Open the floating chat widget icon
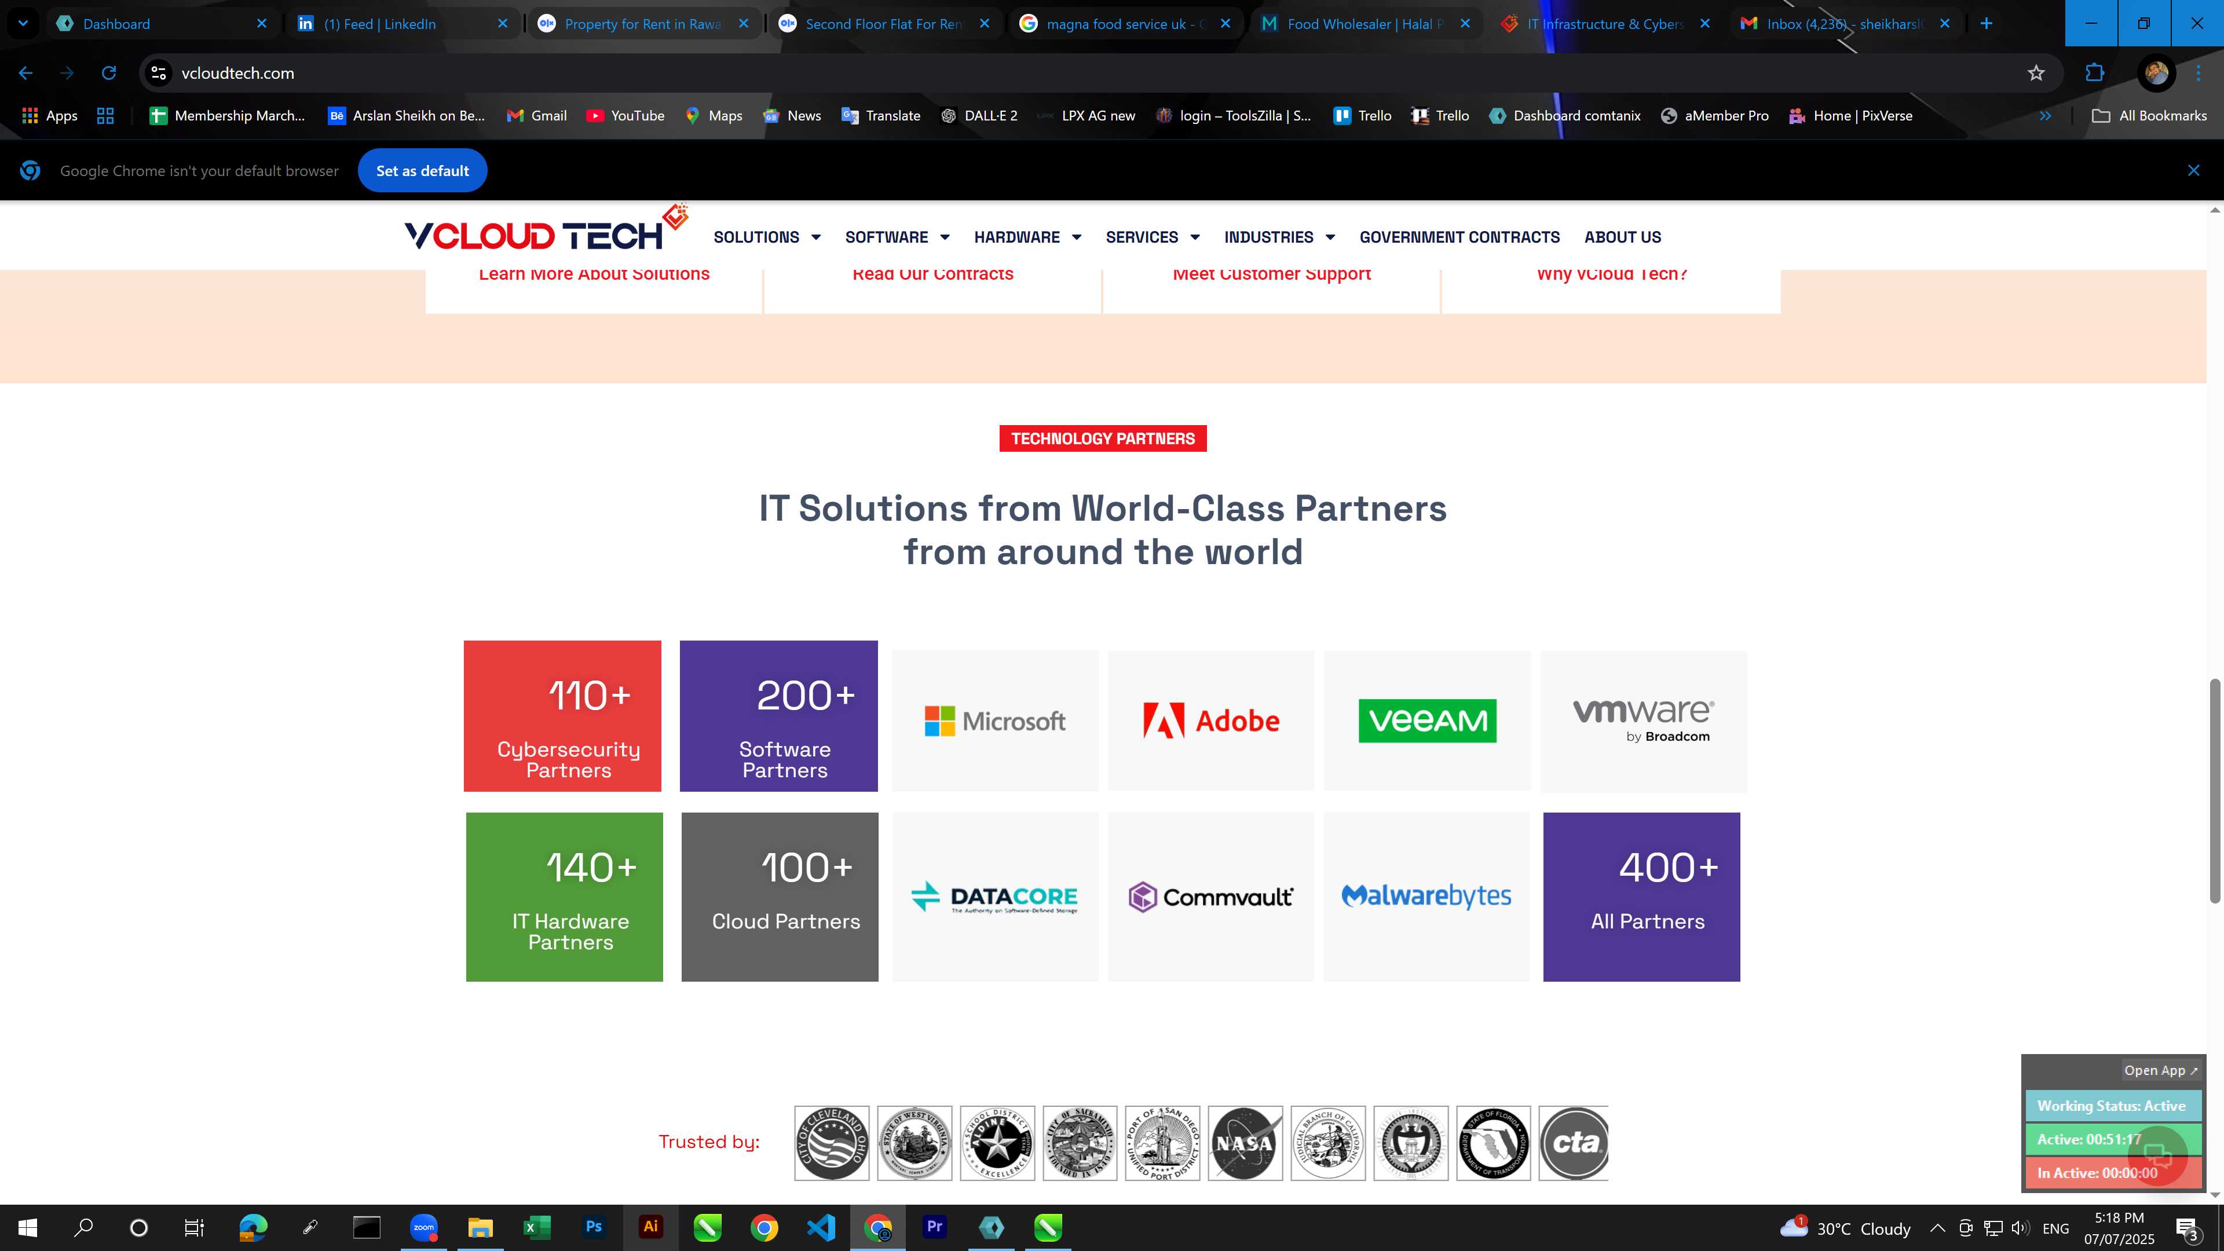2224x1251 pixels. pos(2157,1155)
